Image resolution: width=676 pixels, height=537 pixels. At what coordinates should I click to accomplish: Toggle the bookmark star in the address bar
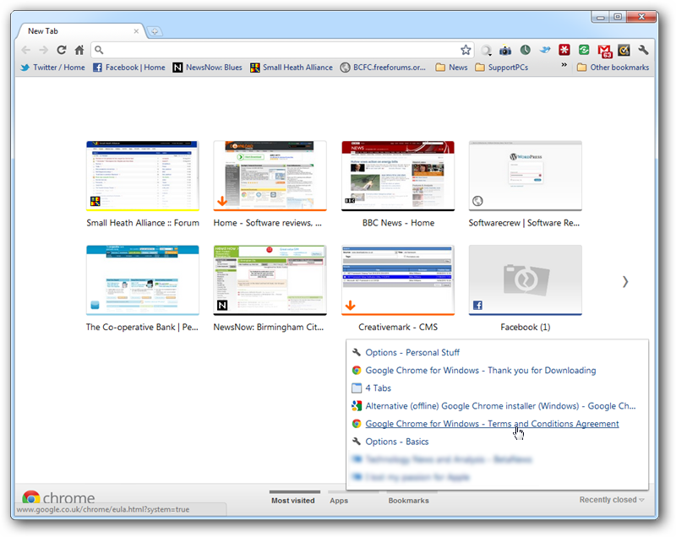(466, 50)
